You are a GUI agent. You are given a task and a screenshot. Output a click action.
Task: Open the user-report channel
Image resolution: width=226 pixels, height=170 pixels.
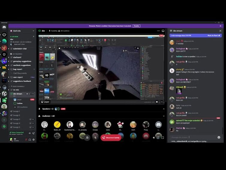coord(22,77)
